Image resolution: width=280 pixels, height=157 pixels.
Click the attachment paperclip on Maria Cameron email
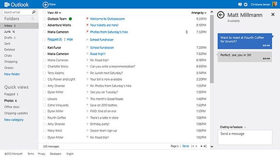(186, 32)
